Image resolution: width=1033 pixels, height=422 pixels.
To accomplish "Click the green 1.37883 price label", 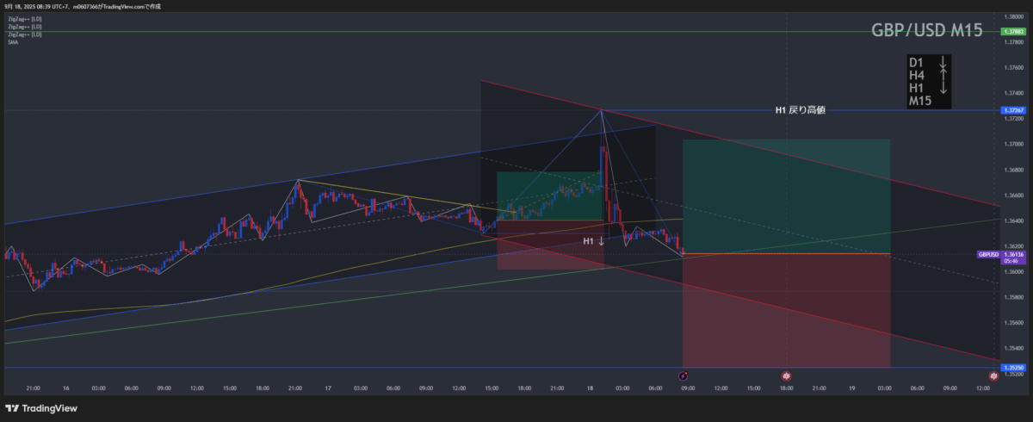I will click(1012, 32).
